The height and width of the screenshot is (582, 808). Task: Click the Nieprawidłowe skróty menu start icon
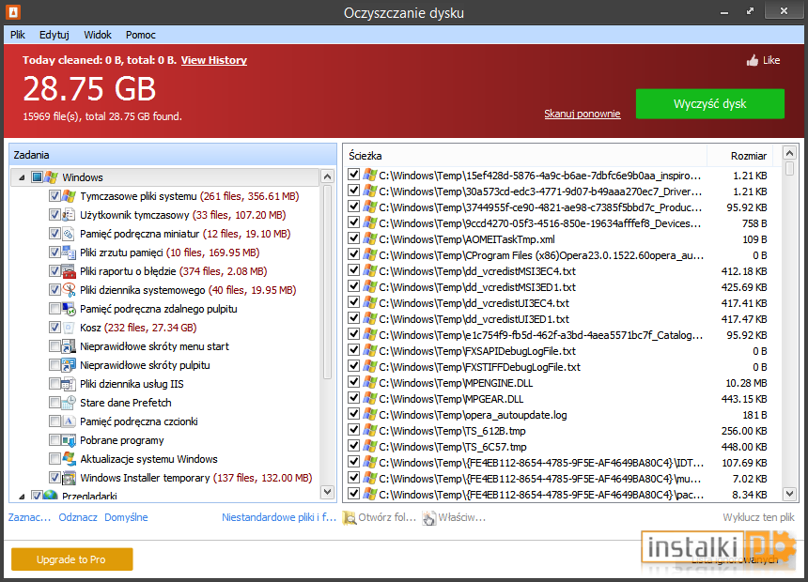(69, 346)
